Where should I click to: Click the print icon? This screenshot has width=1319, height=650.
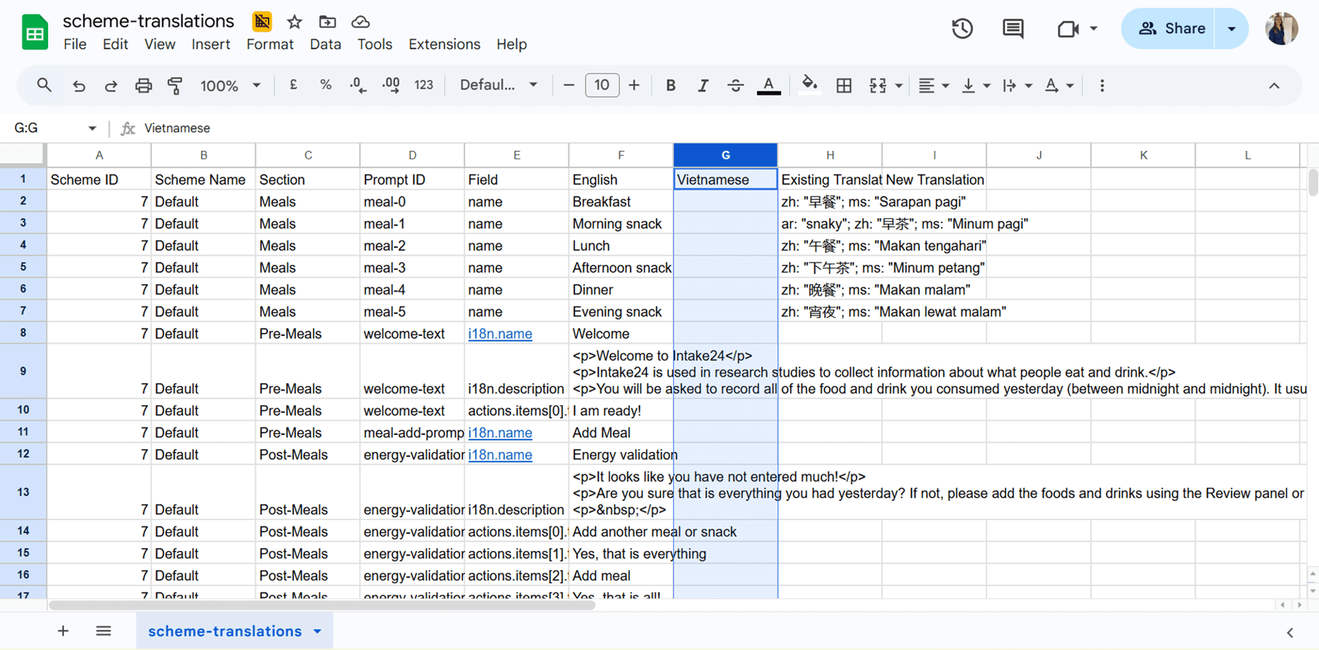[x=143, y=85]
